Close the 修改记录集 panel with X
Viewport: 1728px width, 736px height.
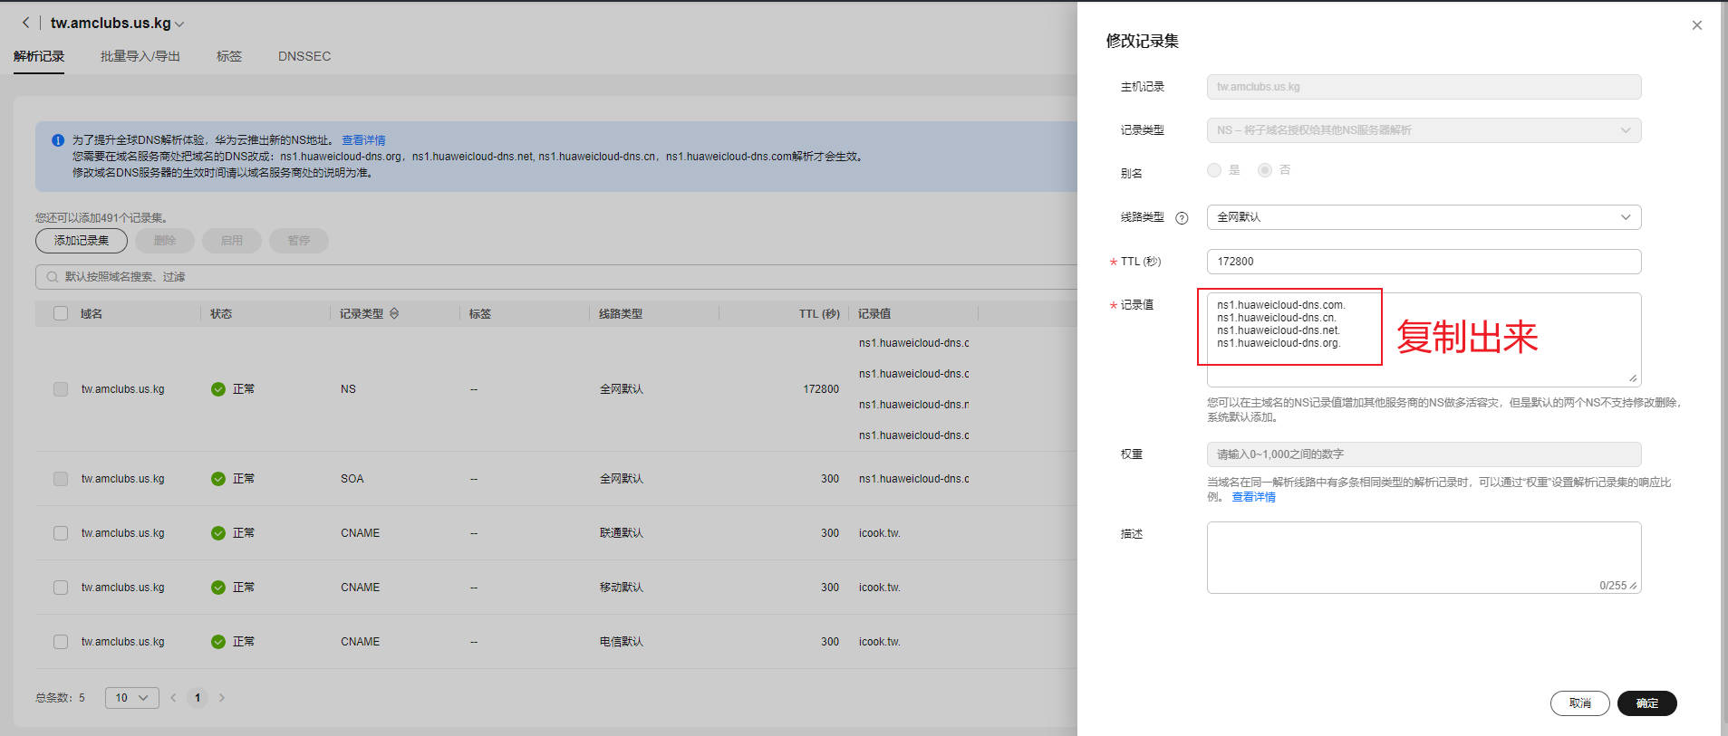pos(1697,25)
